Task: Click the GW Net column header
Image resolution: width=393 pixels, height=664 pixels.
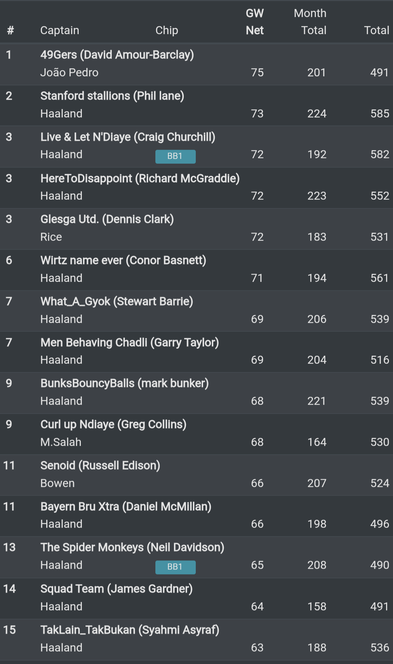Action: coord(255,22)
